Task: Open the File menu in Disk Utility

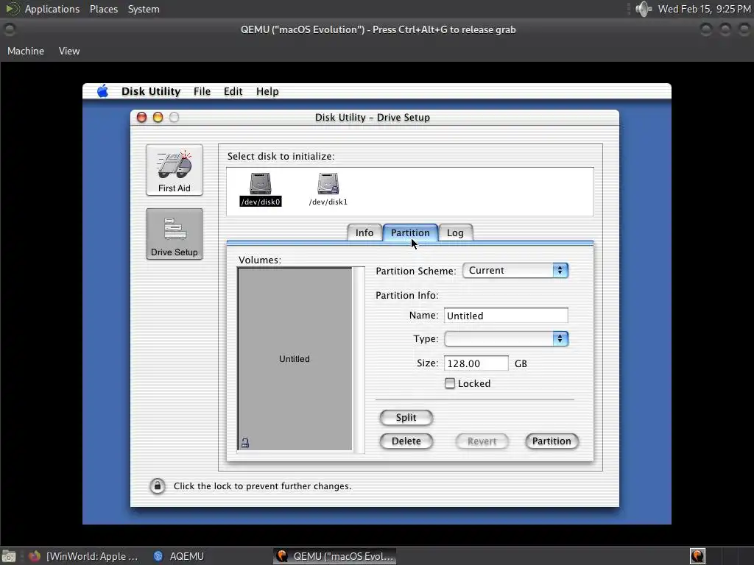Action: [x=202, y=91]
